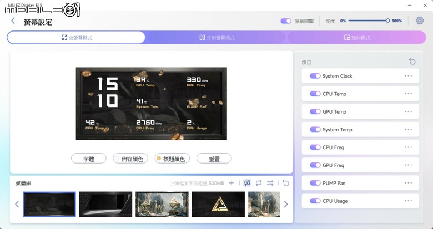This screenshot has height=229, width=433.
Task: Click the screen preview image
Action: pyautogui.click(x=152, y=104)
